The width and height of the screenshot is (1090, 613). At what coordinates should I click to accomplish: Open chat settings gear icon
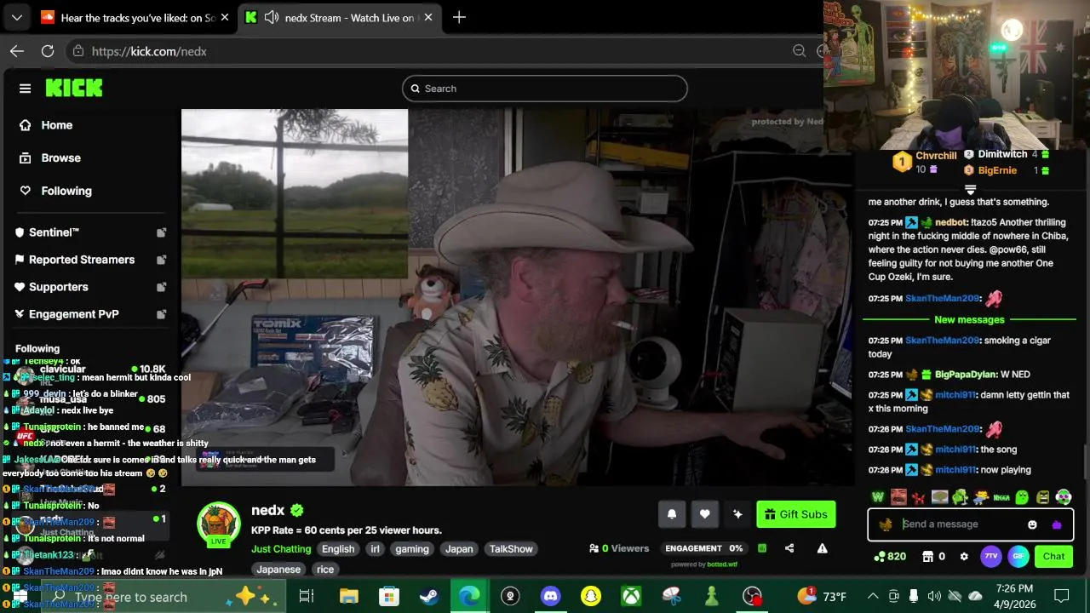964,557
